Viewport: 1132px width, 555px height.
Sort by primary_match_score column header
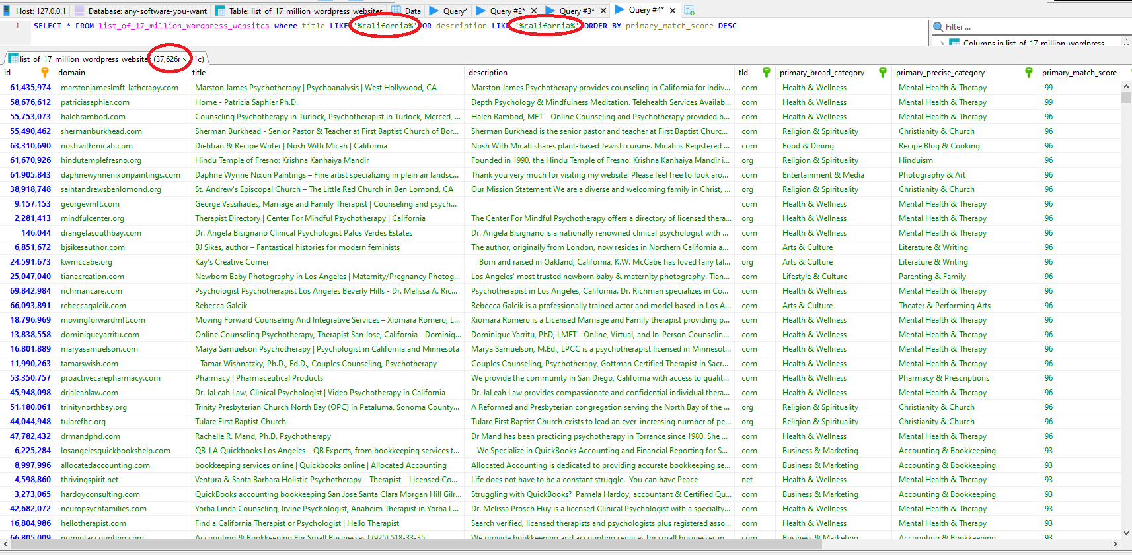[1079, 73]
